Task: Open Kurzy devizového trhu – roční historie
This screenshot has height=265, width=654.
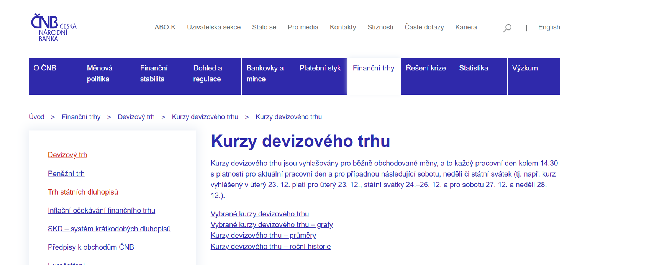Action: coord(270,246)
